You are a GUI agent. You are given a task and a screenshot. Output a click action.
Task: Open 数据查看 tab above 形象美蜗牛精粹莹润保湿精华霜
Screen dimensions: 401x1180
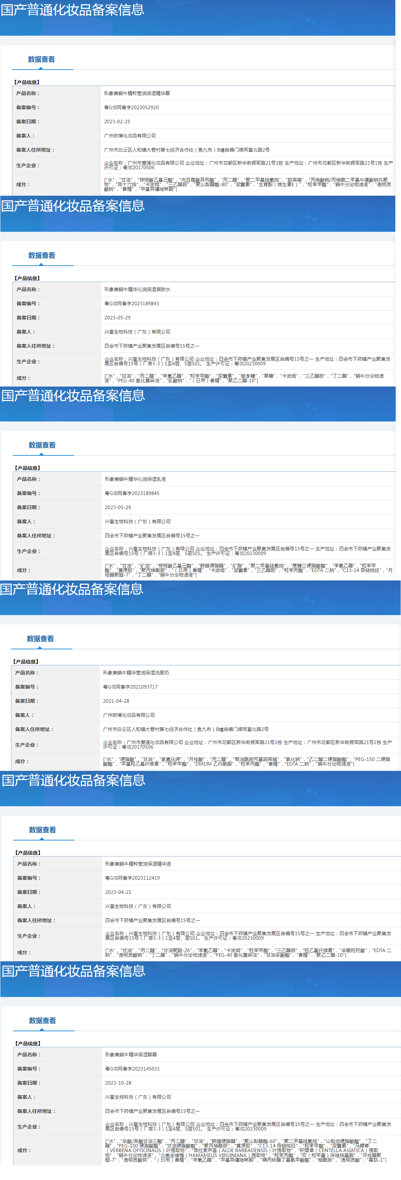[41, 60]
